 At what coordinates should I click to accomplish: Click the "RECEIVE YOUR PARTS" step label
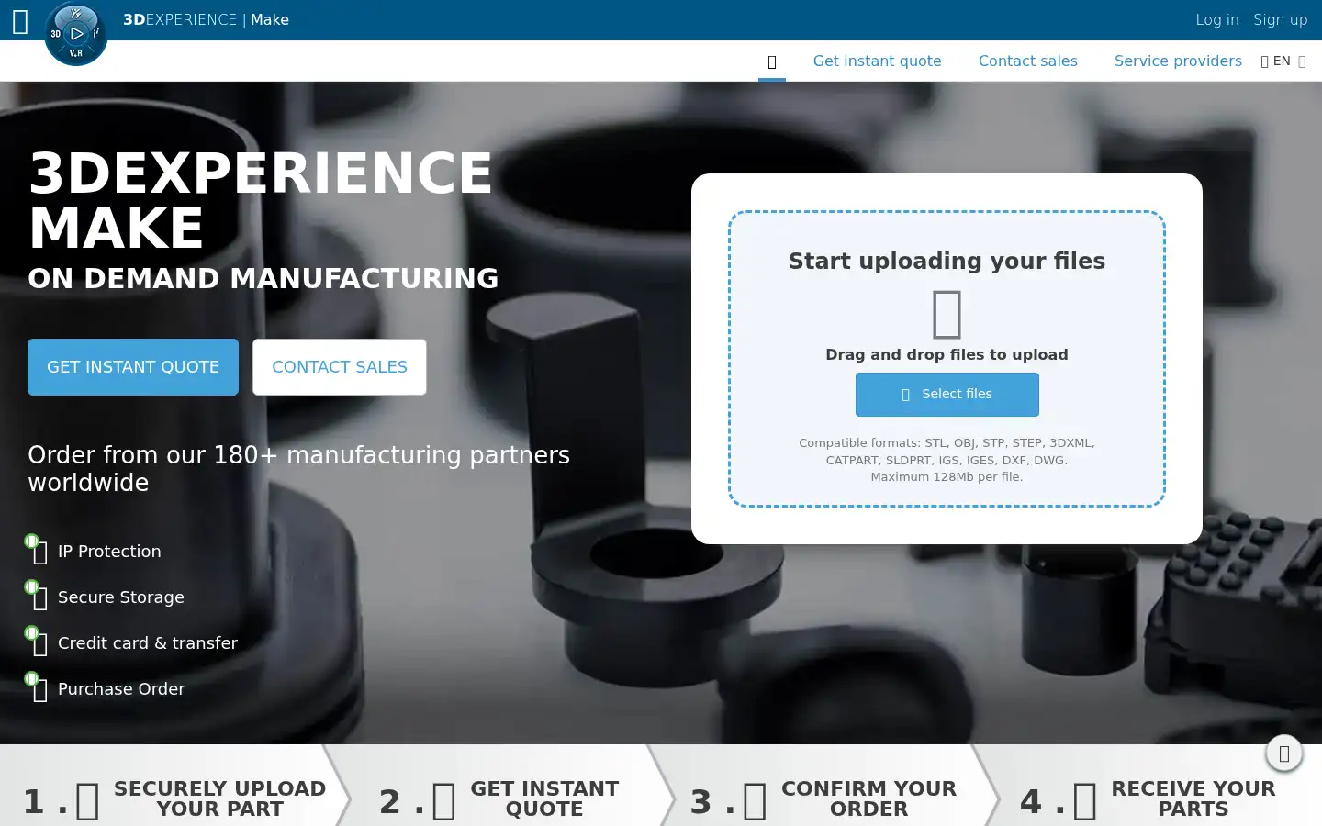(1193, 798)
